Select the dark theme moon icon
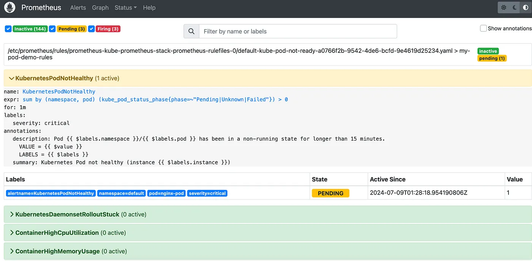Viewport: 532px width, 261px height. [515, 8]
